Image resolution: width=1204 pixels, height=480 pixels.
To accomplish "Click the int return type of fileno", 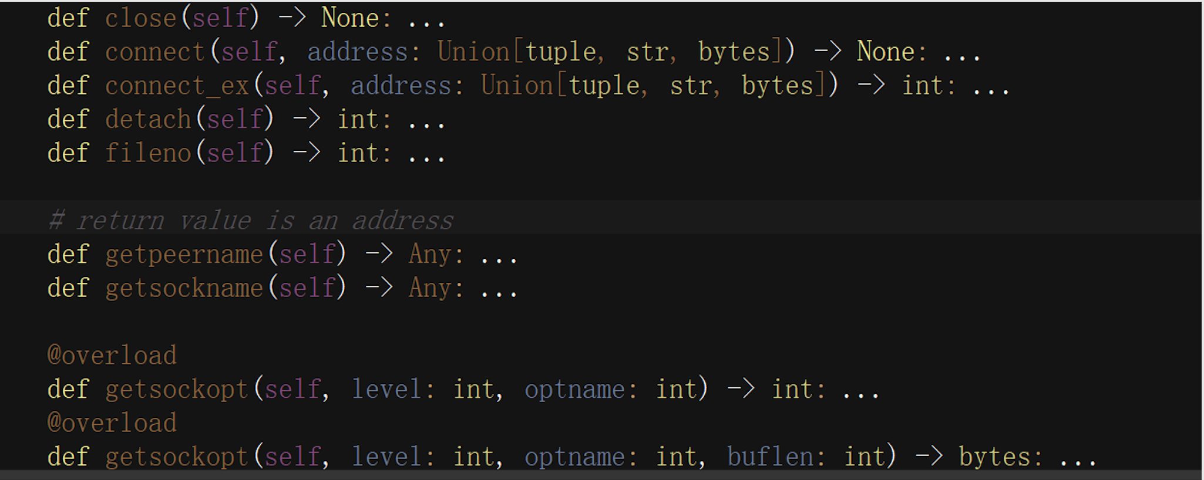I will [x=358, y=153].
